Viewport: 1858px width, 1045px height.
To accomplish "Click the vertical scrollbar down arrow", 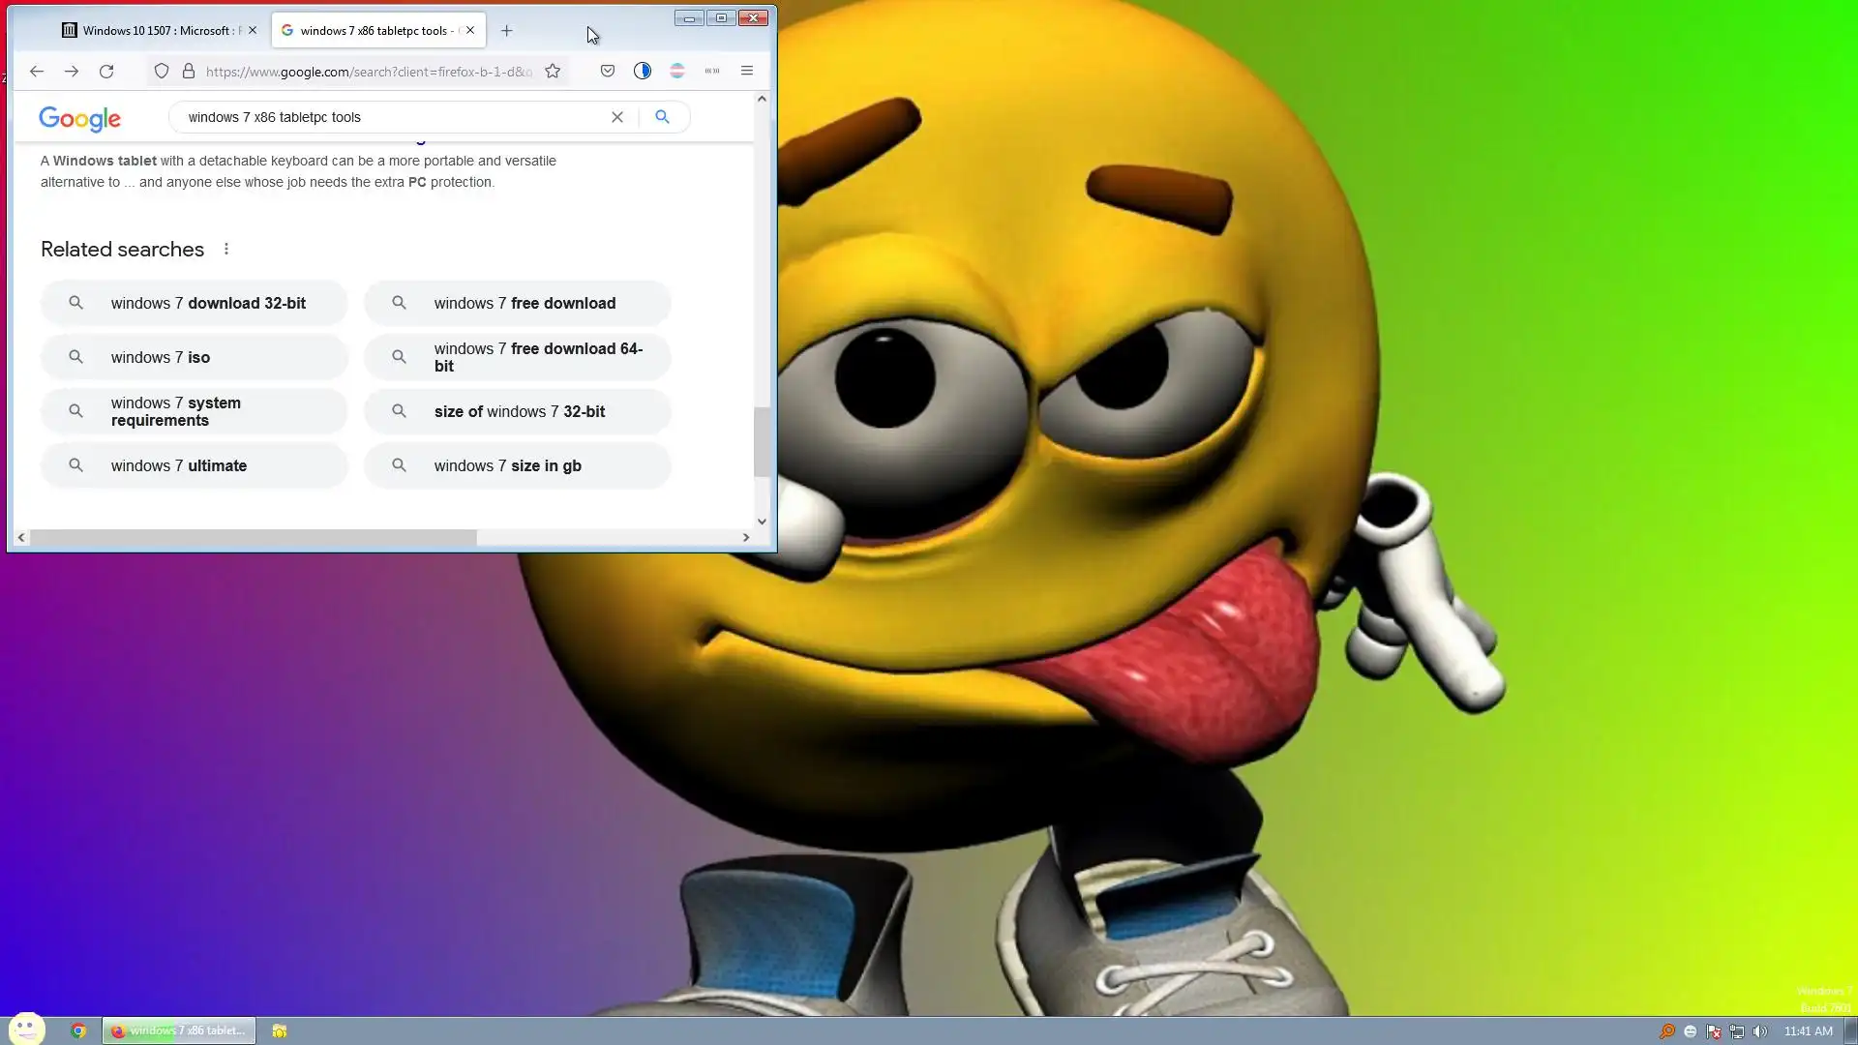I will pyautogui.click(x=763, y=522).
